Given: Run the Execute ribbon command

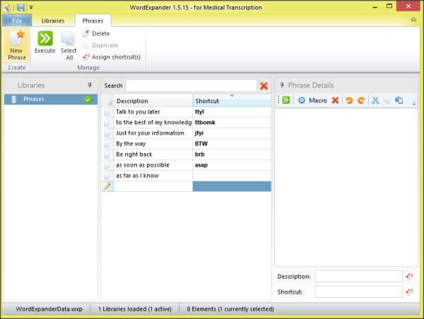Looking at the screenshot, I should click(45, 42).
